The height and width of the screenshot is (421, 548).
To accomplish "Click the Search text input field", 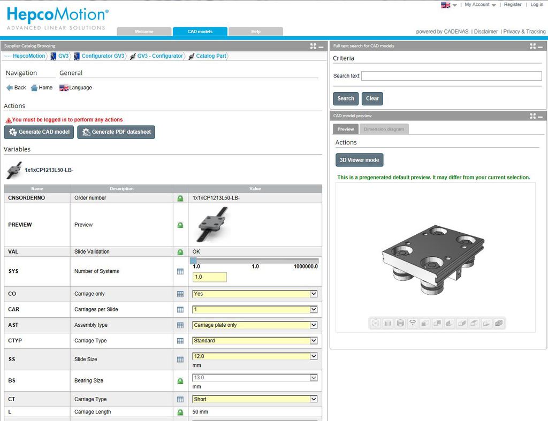I will 452,76.
